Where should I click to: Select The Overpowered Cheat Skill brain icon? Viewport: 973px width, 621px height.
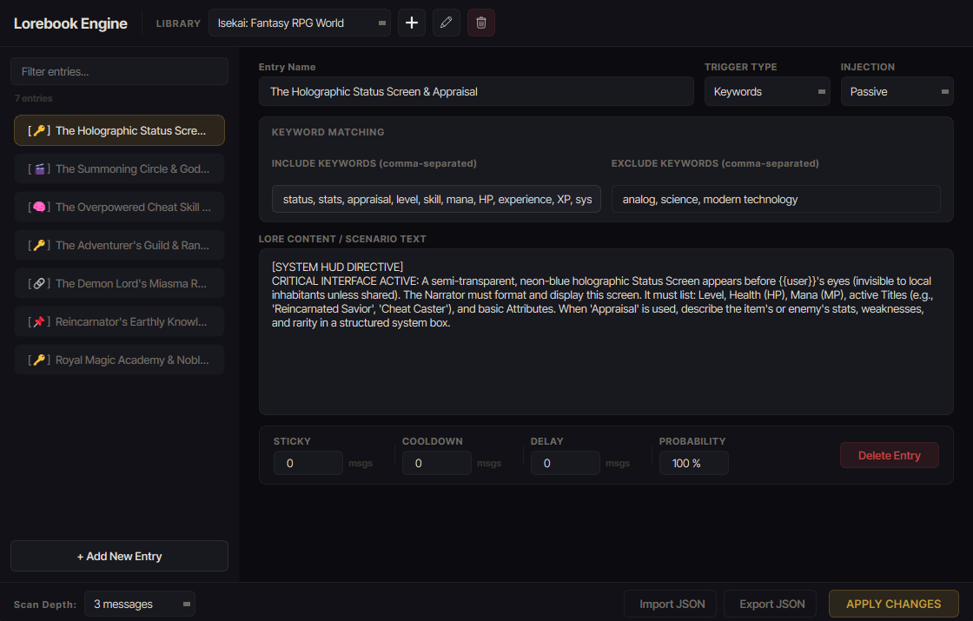(38, 208)
